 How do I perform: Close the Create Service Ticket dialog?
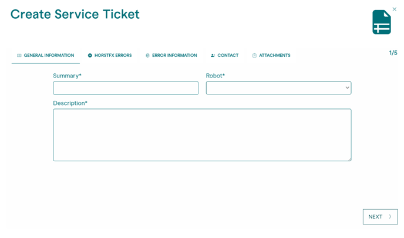click(395, 9)
